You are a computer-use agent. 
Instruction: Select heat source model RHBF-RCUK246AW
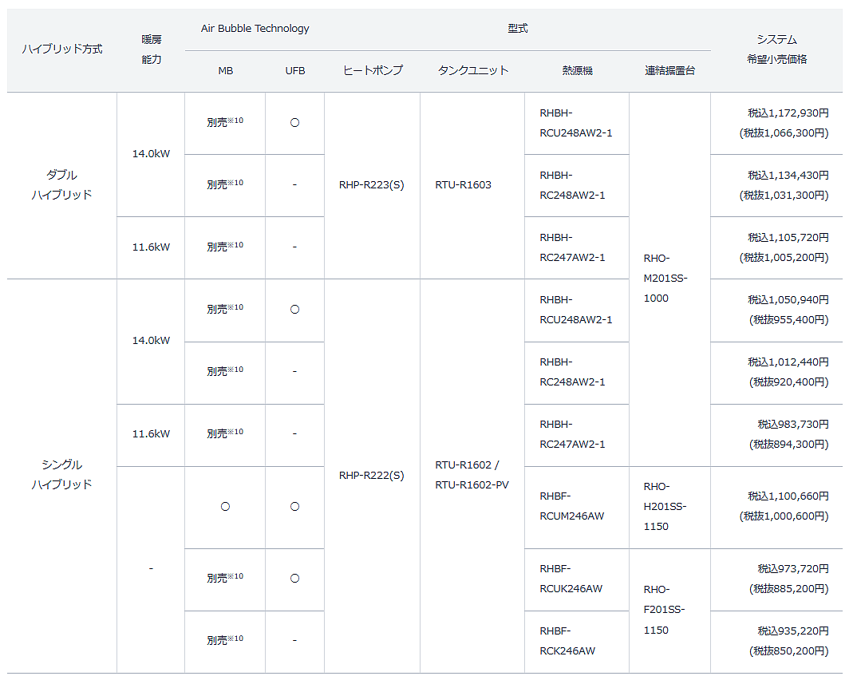[x=571, y=579]
